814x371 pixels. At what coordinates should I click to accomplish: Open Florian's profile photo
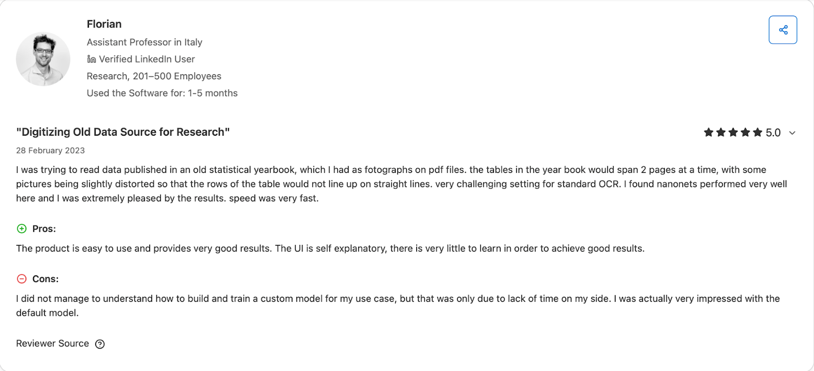point(43,59)
